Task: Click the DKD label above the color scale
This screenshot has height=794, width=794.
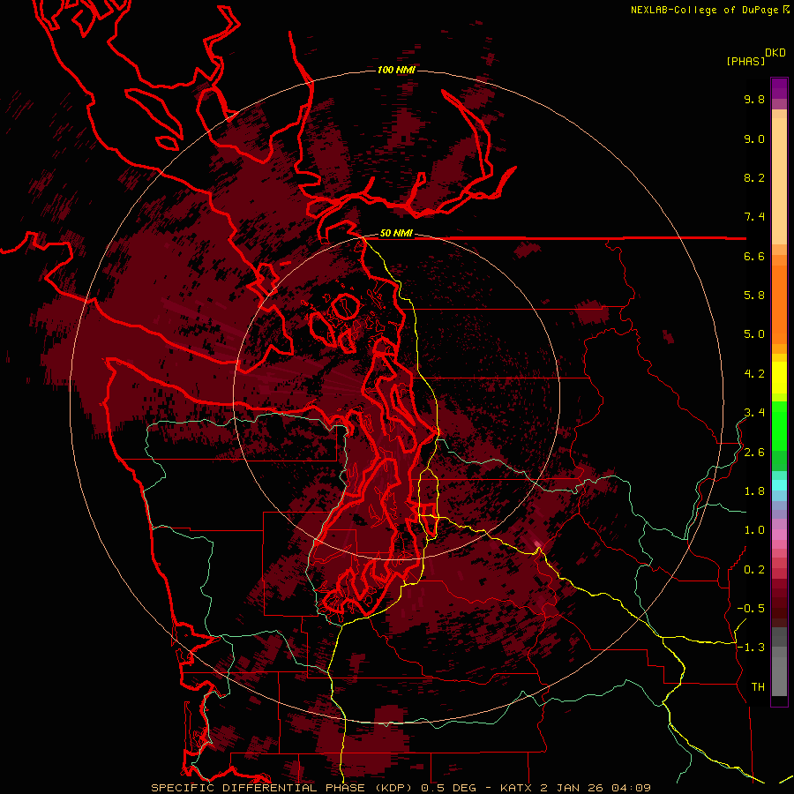Action: coord(775,53)
